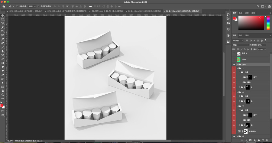
Task: Select the Gradient tool
Action: (x=3, y=63)
